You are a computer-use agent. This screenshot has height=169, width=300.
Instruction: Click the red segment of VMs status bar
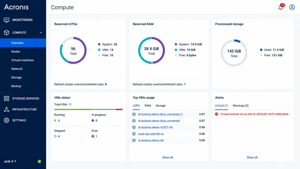tap(119, 110)
